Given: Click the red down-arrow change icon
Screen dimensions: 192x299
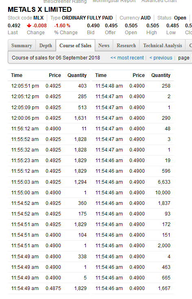Looking at the screenshot, I should (29, 26).
